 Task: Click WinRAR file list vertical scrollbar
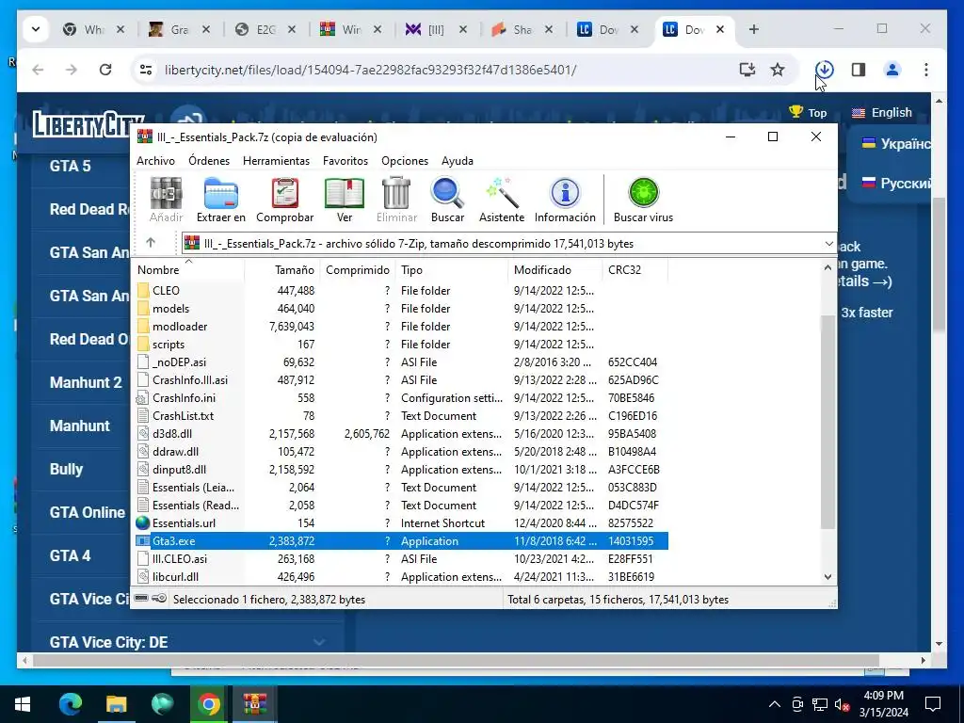pyautogui.click(x=827, y=422)
